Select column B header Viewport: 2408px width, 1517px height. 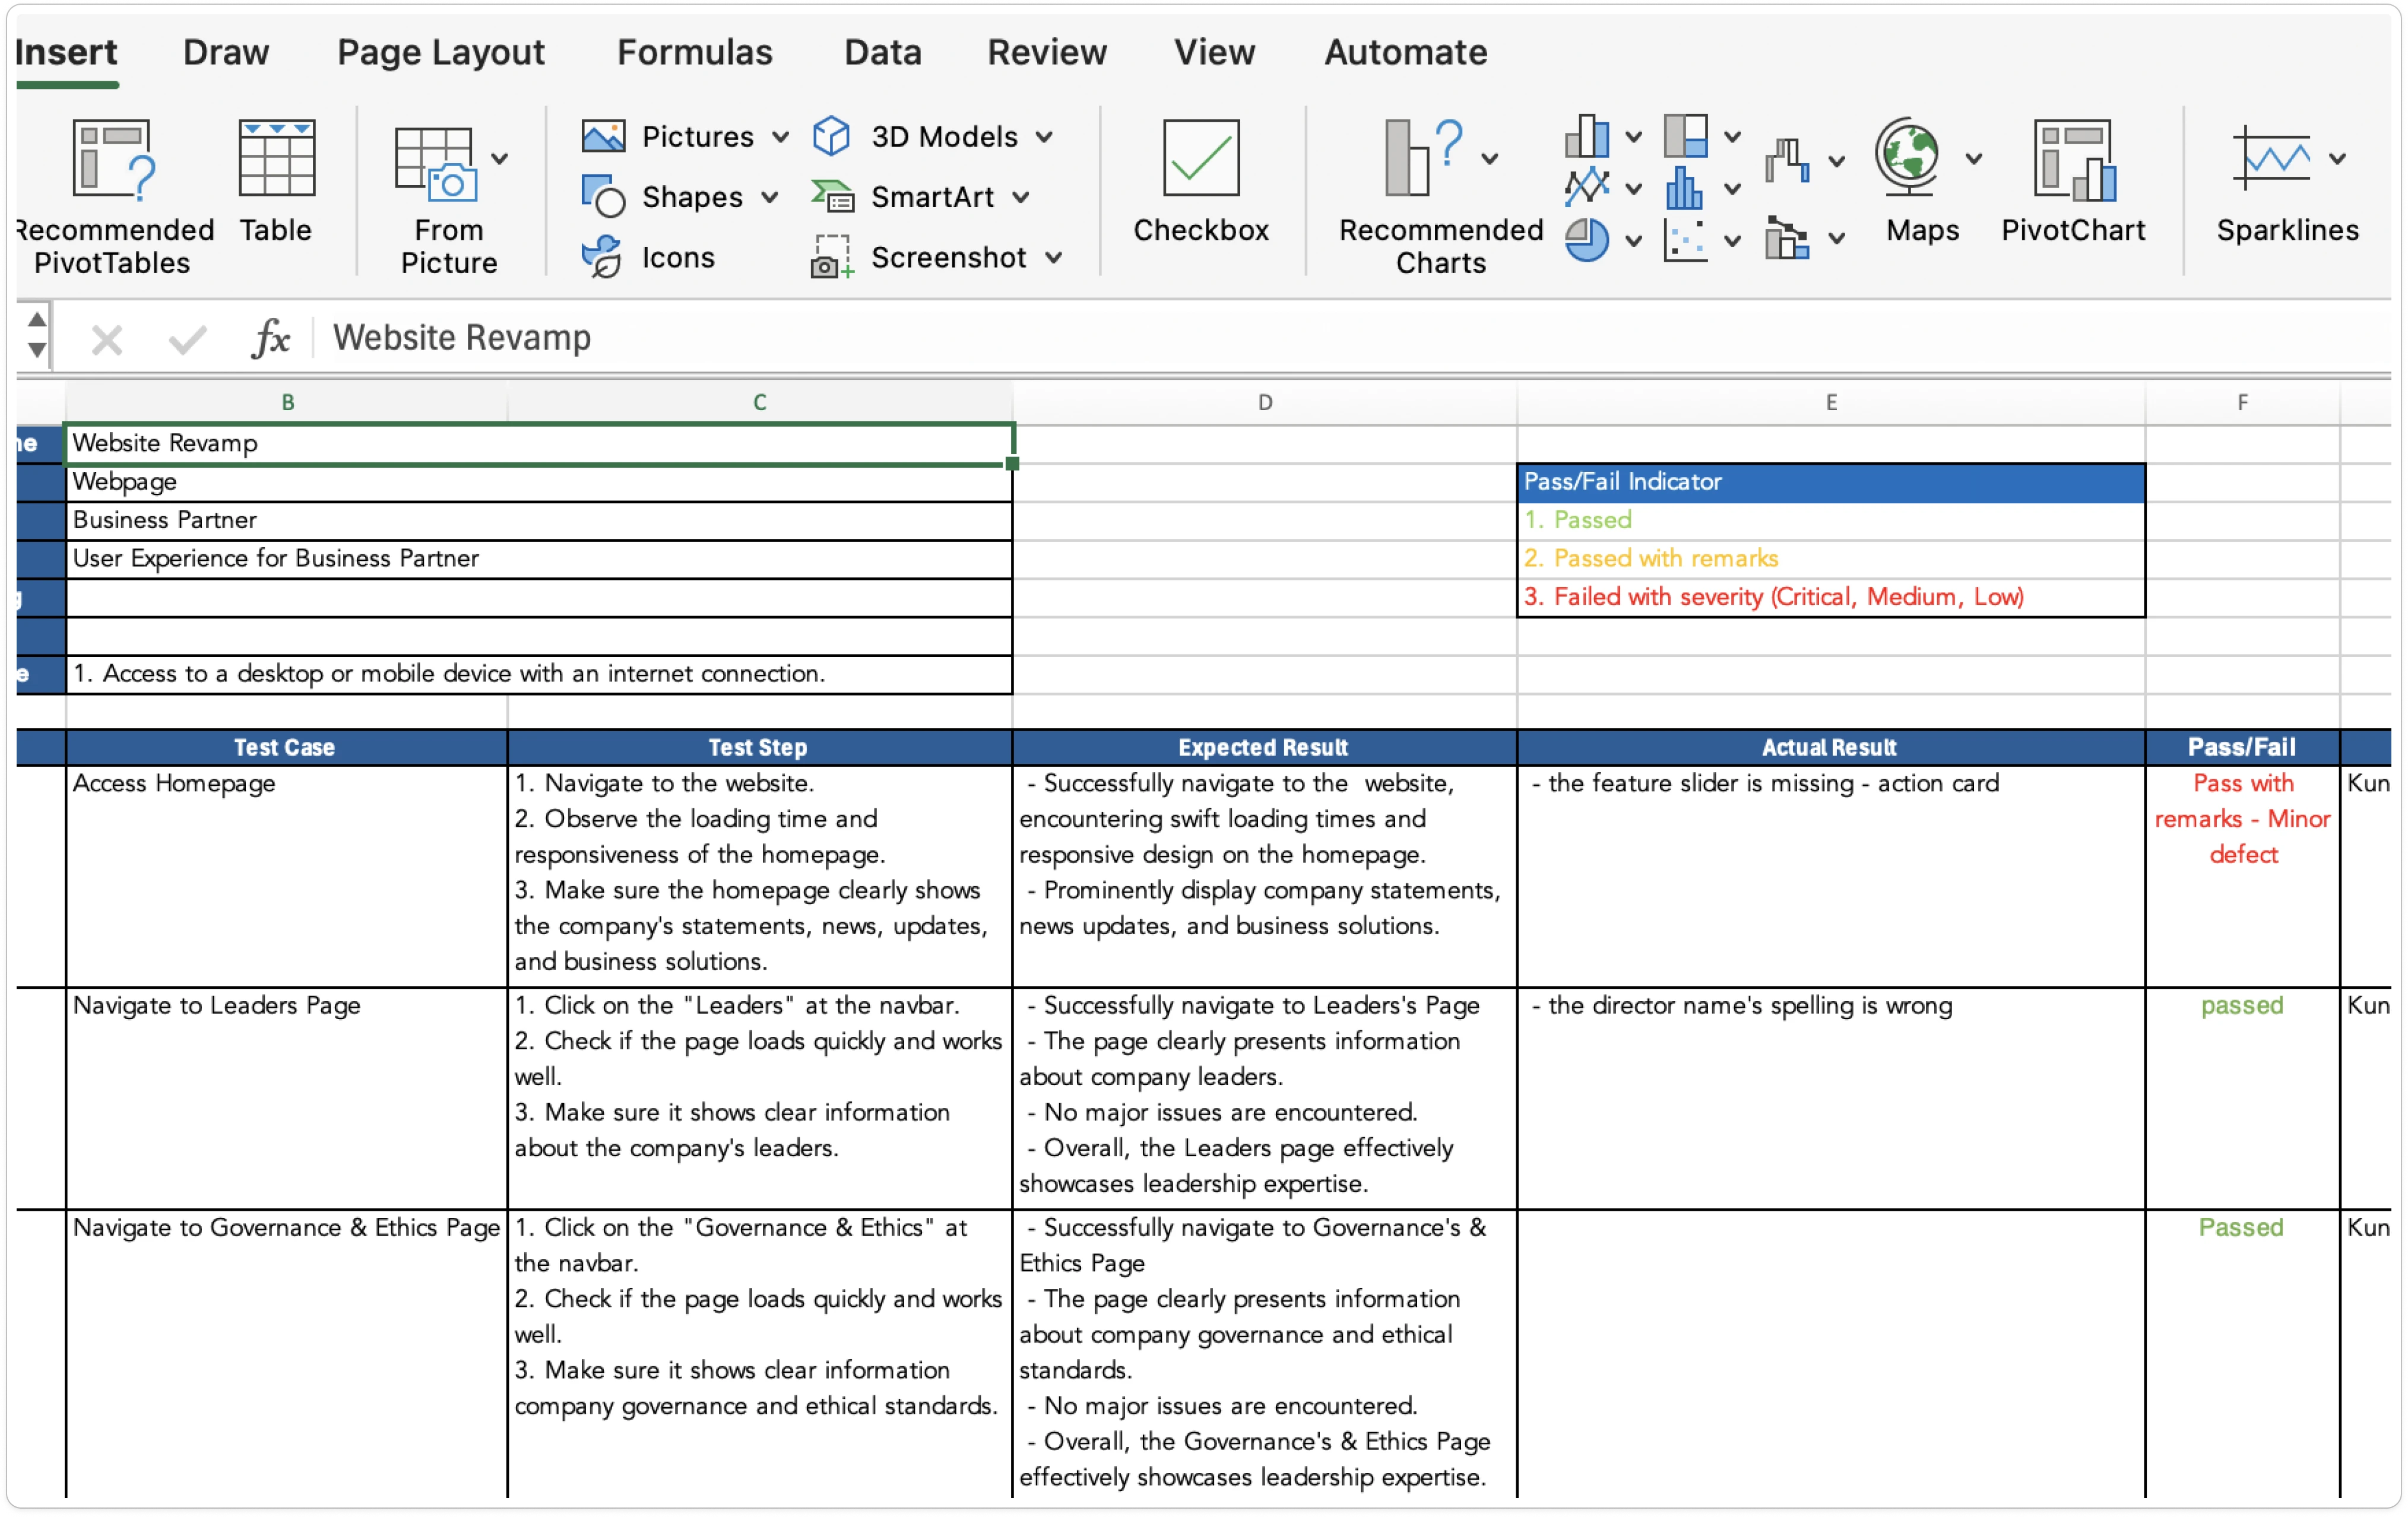[287, 402]
